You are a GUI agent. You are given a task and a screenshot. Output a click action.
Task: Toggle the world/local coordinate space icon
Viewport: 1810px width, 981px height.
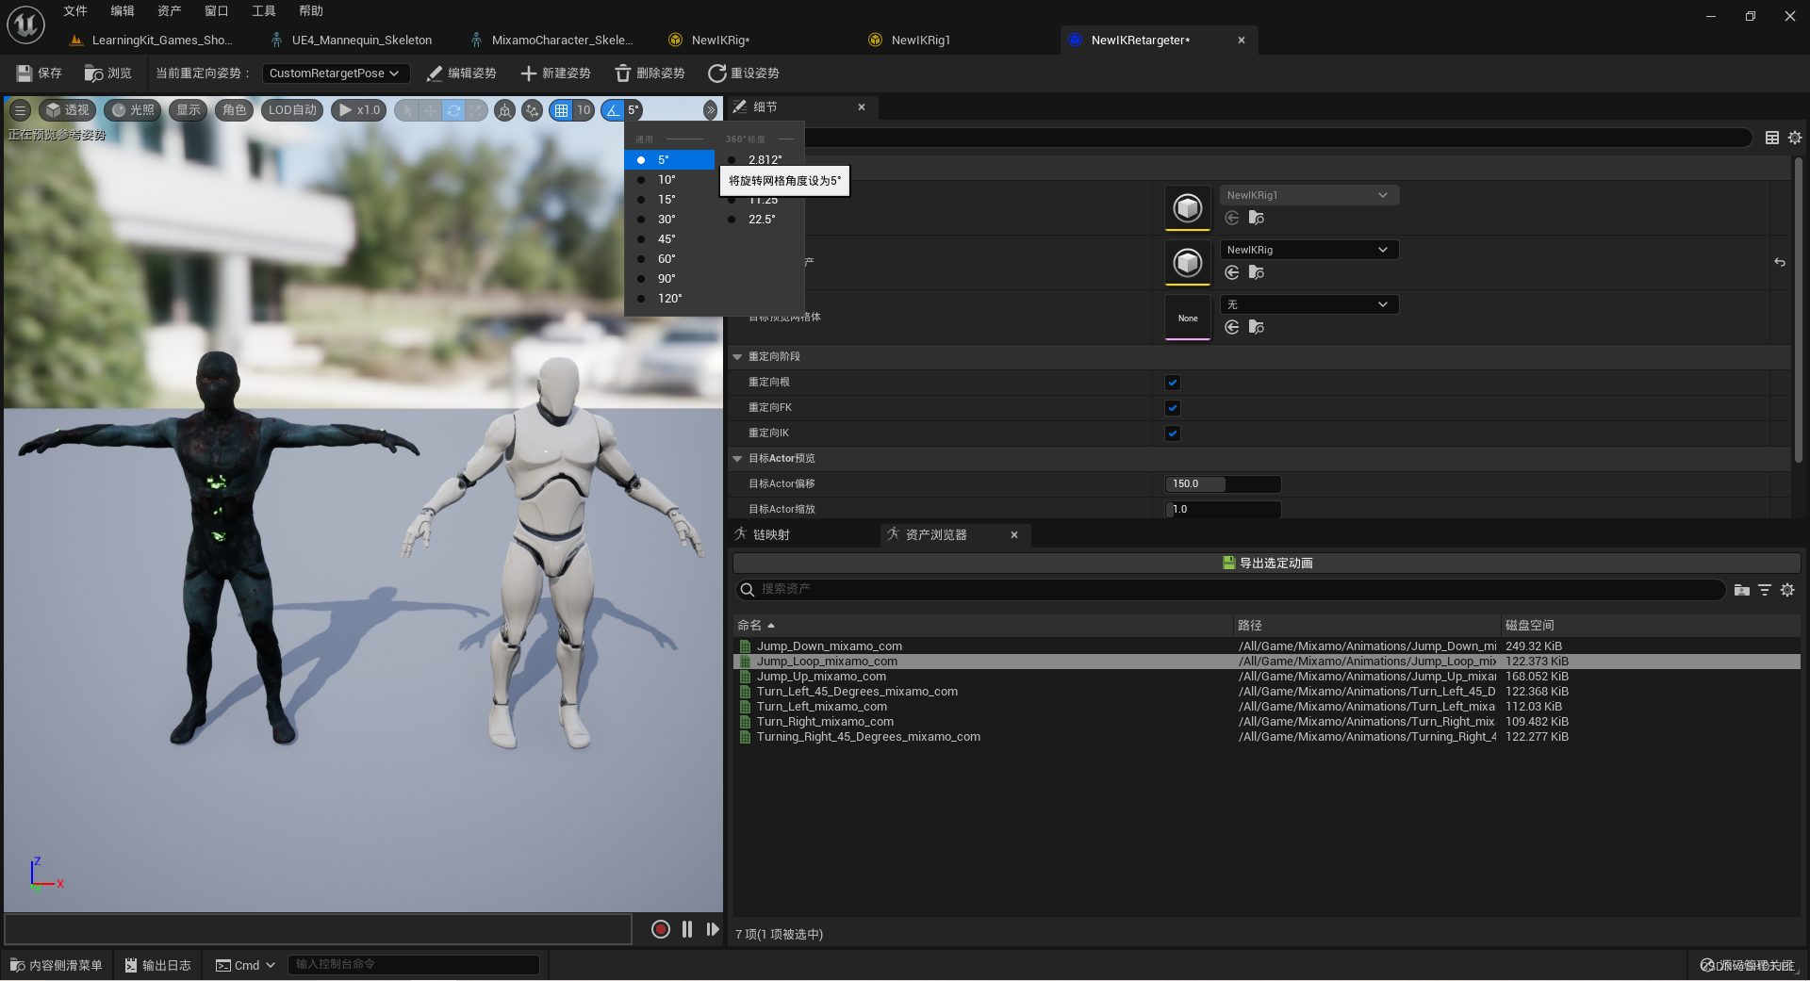pyautogui.click(x=505, y=110)
